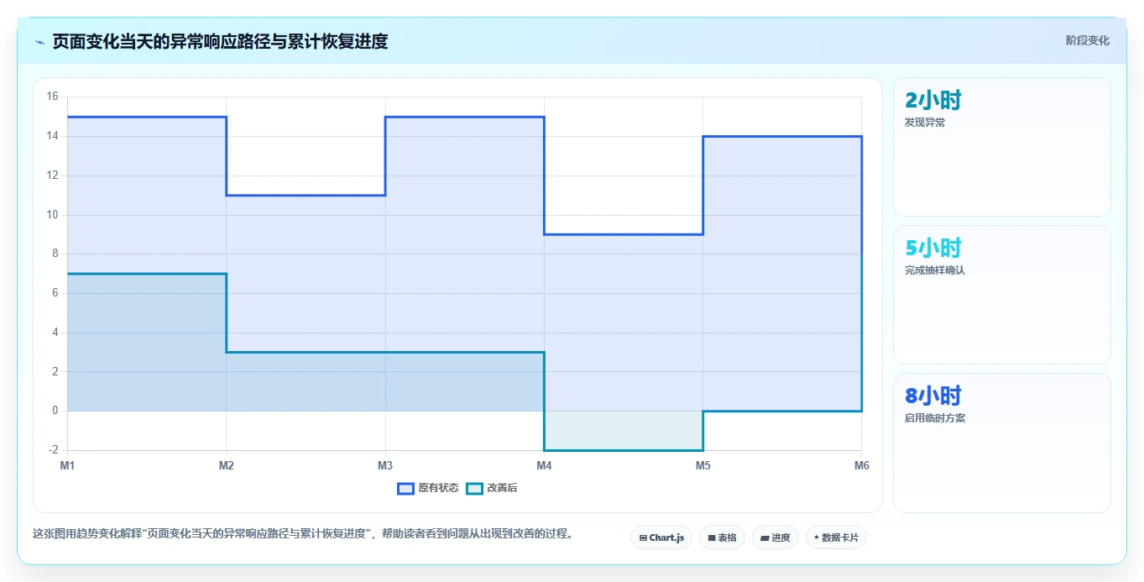
Task: Click the M5 x-axis label
Action: pyautogui.click(x=703, y=465)
